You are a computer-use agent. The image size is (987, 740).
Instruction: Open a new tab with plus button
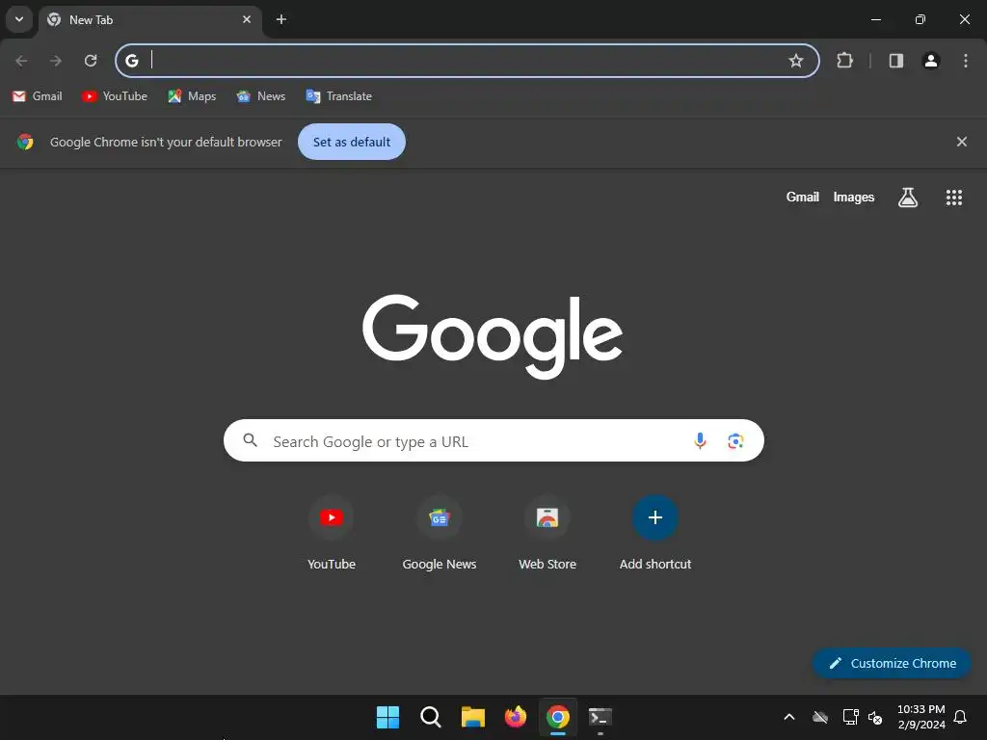281,19
